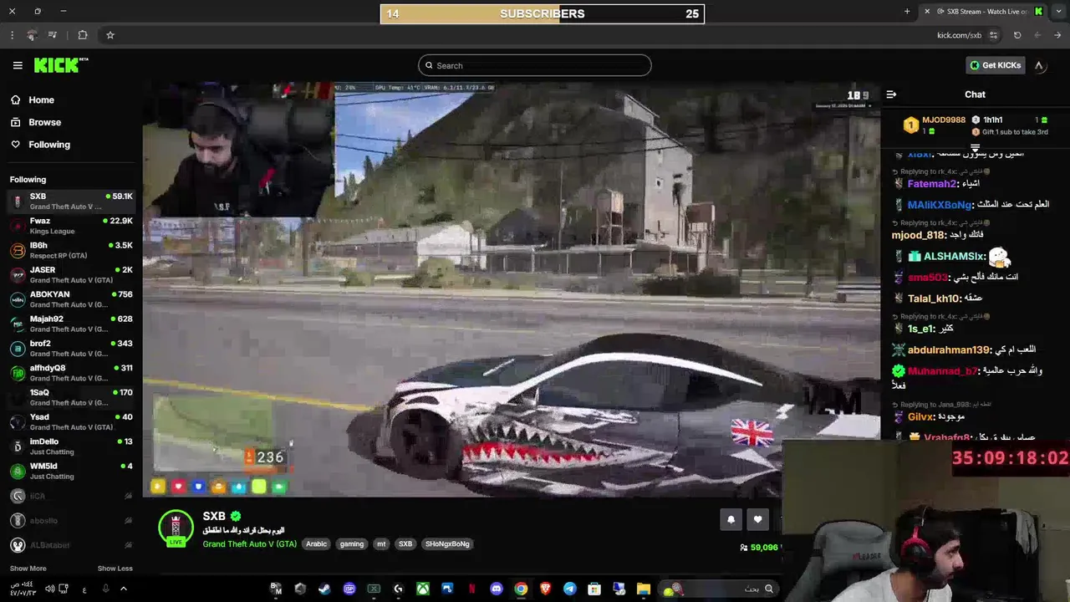
Task: Select the gaming tag
Action: pyautogui.click(x=351, y=543)
